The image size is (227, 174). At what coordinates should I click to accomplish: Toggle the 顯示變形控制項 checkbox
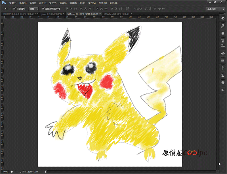(x=43, y=9)
